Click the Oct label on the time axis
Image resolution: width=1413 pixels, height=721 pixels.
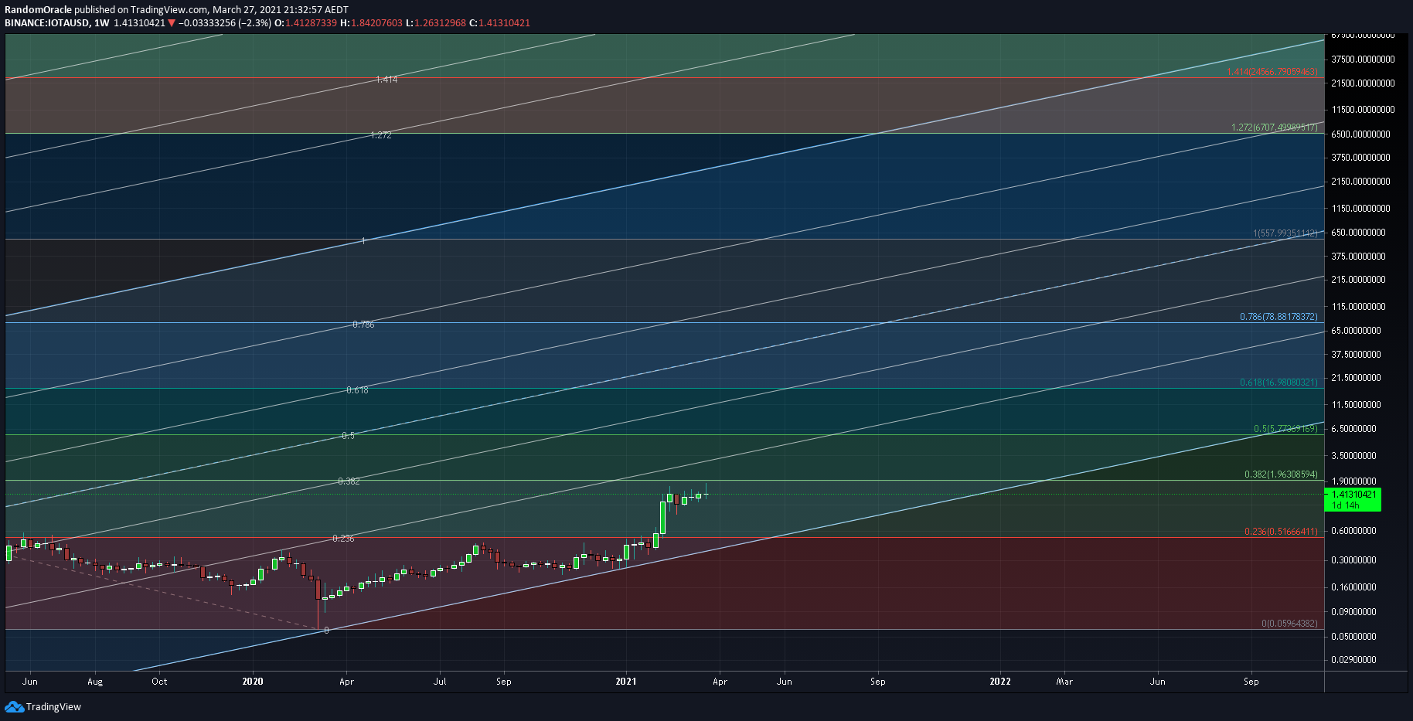click(x=159, y=682)
